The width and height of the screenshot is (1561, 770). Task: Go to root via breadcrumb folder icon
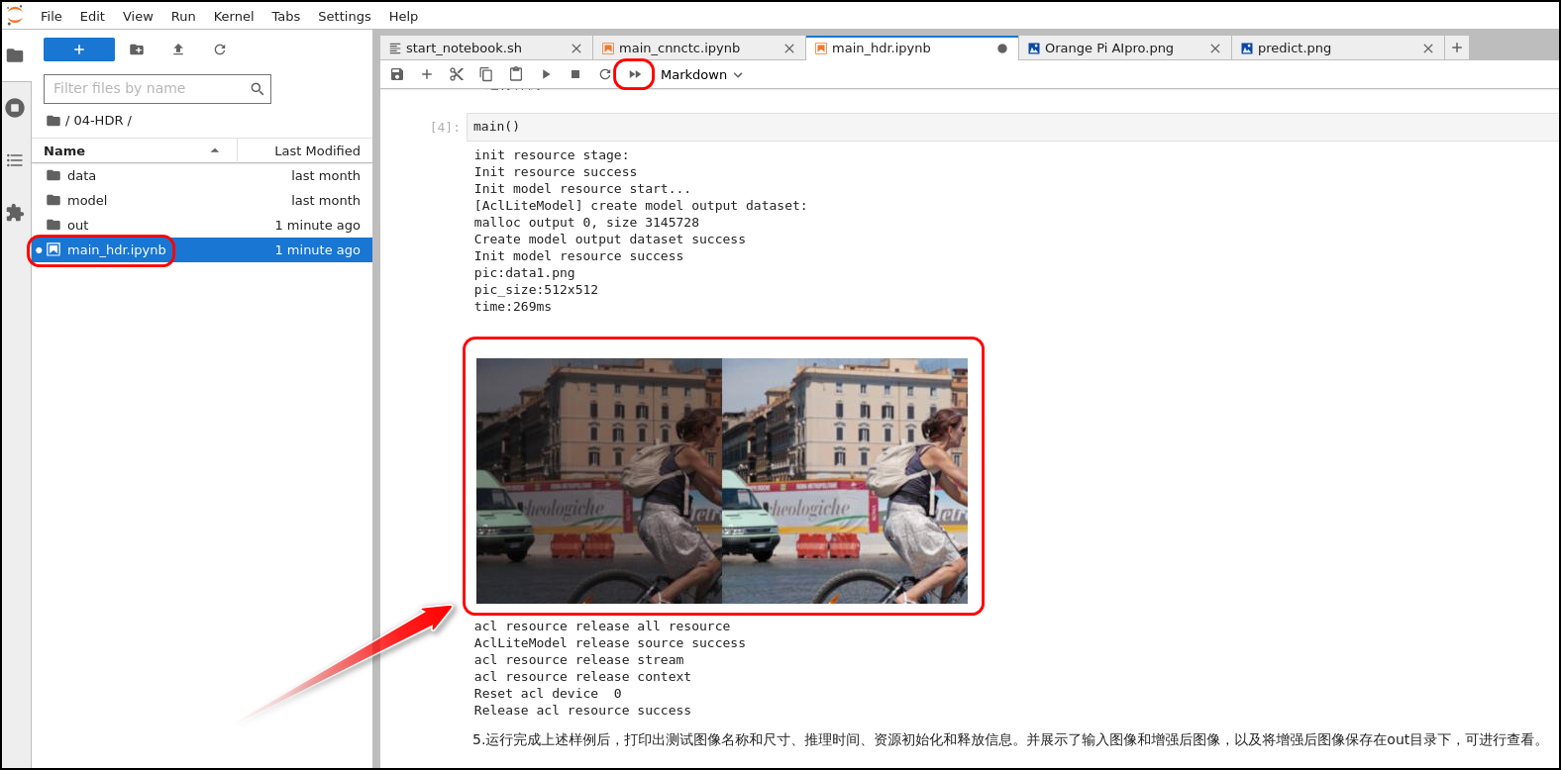[53, 121]
